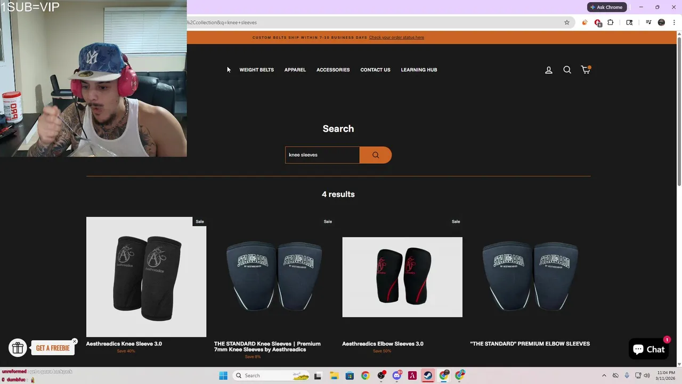This screenshot has height=384, width=682.
Task: Click the knee sleeves search field
Action: [322, 155]
